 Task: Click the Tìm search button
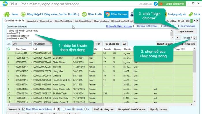pos(98,44)
